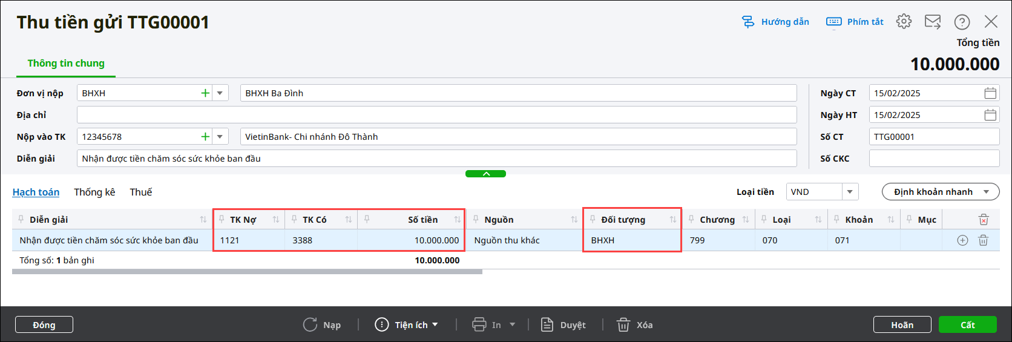Click the In print button
The width and height of the screenshot is (1012, 342).
[x=487, y=324]
